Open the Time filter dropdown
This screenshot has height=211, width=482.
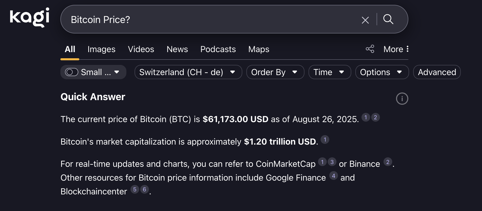(330, 72)
